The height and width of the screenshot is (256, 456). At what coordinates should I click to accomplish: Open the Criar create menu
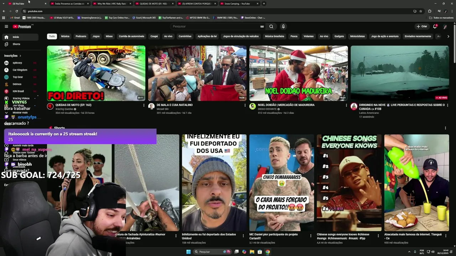[x=422, y=26]
